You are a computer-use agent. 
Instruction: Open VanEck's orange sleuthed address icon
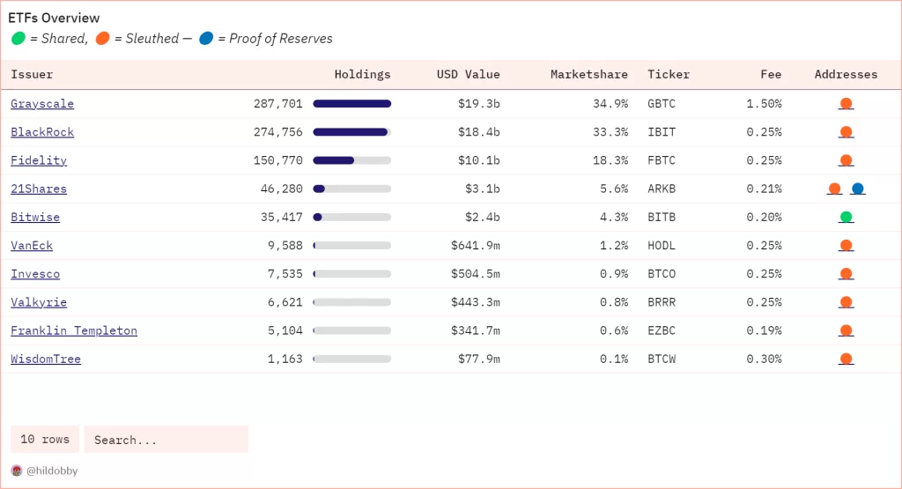(x=846, y=246)
